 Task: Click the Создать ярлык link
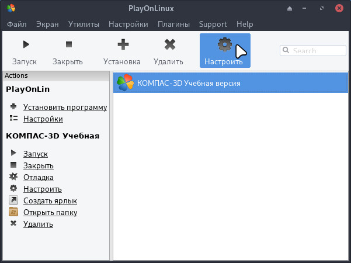coord(50,200)
